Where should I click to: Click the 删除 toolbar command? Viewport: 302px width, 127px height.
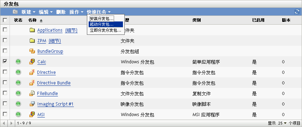(61, 12)
